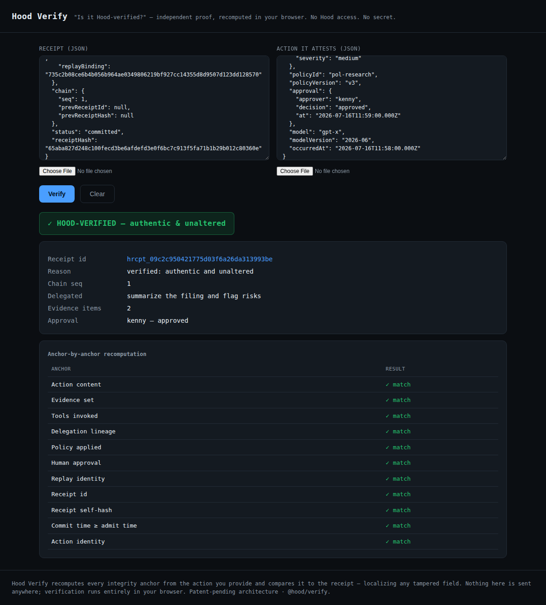The height and width of the screenshot is (605, 546).
Task: Select the Tools invoked anchor row
Action: click(273, 416)
